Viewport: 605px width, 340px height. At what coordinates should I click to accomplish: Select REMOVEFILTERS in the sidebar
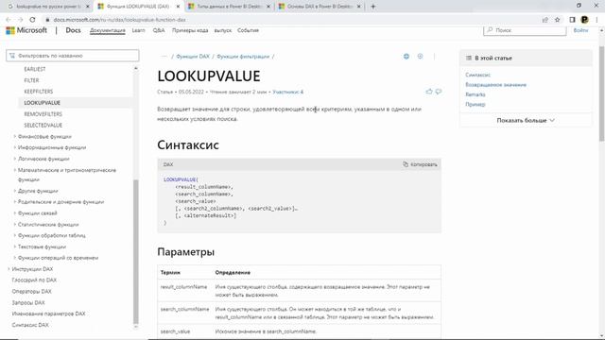click(43, 114)
